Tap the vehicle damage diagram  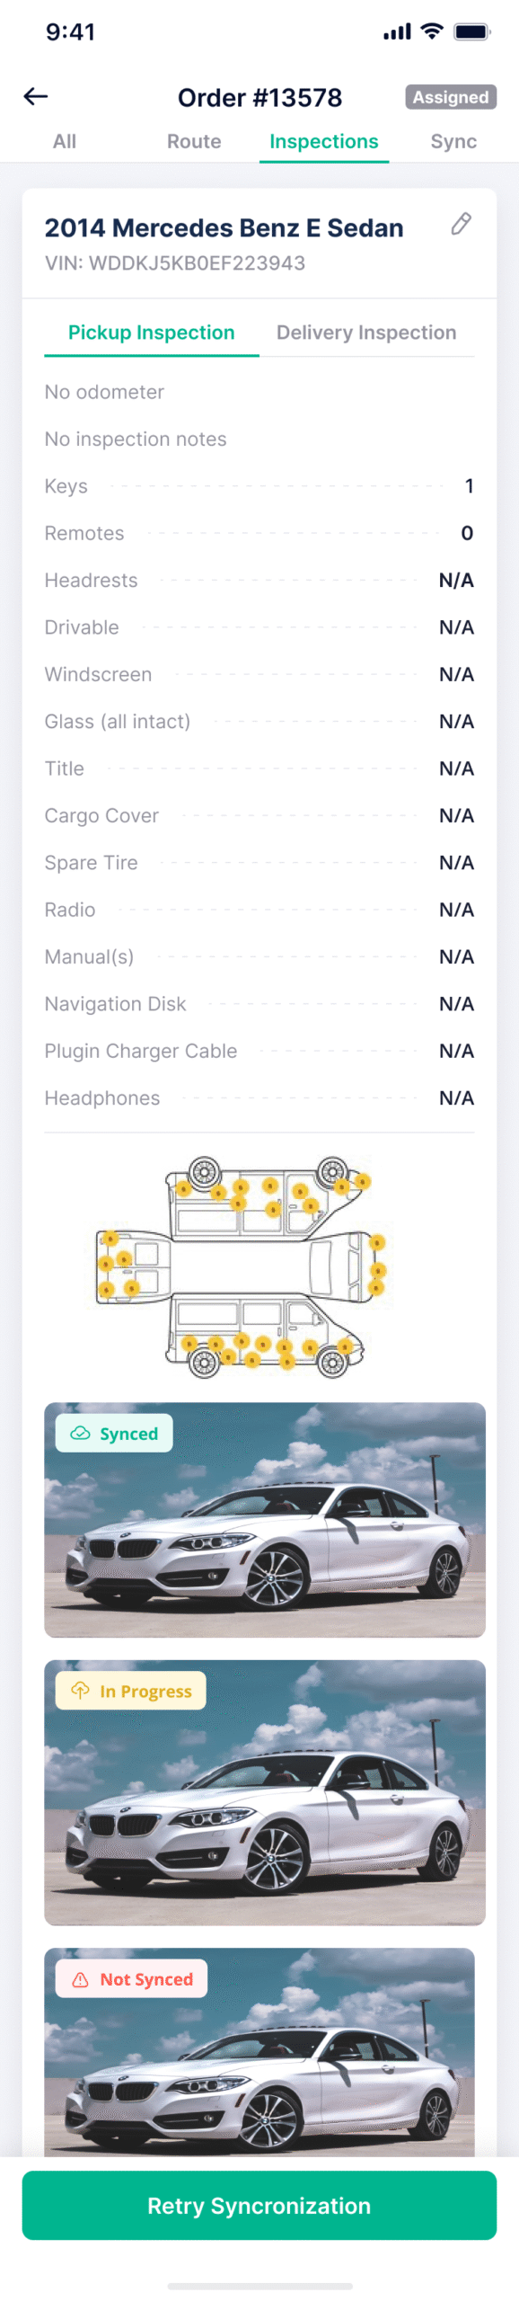click(x=241, y=1267)
